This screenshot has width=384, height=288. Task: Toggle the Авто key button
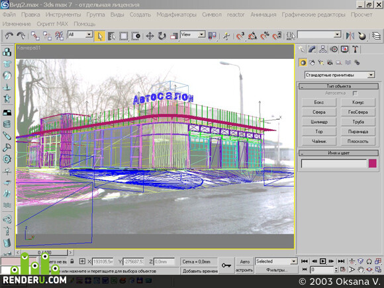[245, 262]
